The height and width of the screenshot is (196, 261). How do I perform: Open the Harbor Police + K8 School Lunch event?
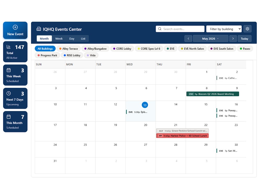[x=182, y=136]
